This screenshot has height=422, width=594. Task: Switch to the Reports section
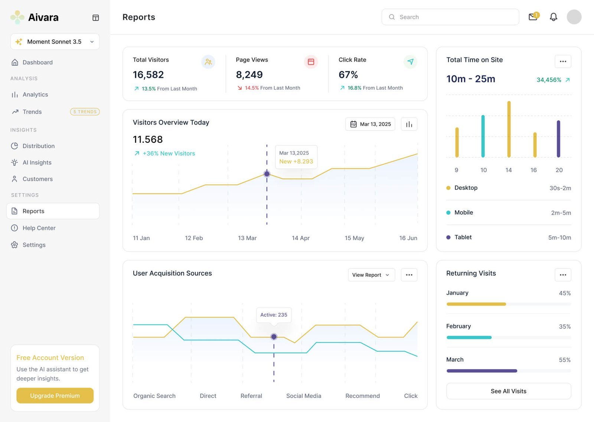coord(33,211)
